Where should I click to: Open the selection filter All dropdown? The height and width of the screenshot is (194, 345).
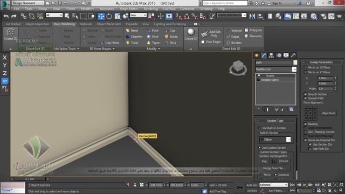pos(54,15)
